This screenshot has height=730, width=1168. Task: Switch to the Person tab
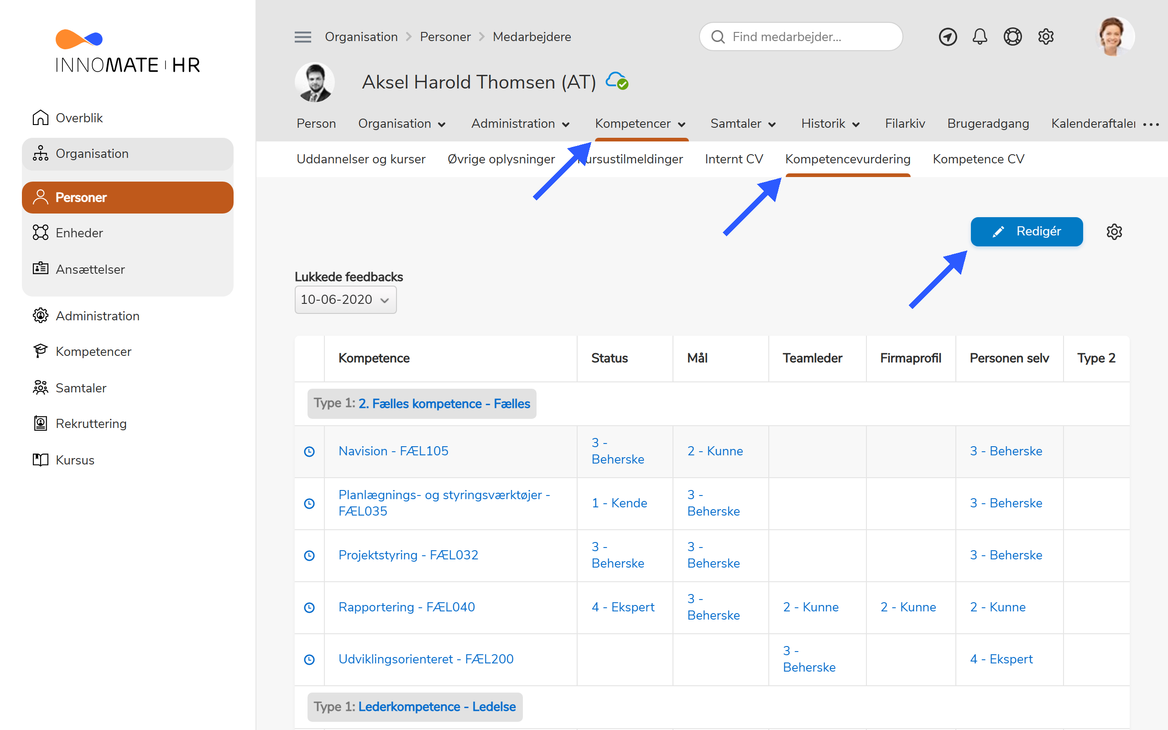point(316,124)
